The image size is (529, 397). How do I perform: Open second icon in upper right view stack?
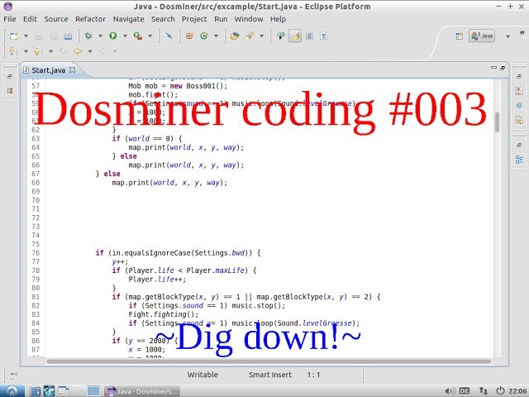click(519, 90)
